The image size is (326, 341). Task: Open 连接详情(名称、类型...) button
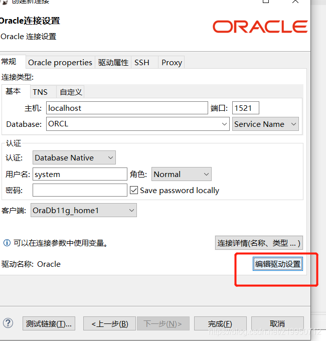pyautogui.click(x=259, y=243)
